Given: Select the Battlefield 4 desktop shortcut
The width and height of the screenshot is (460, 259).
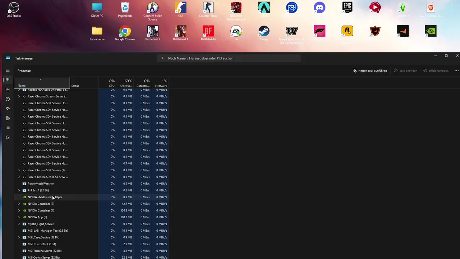Looking at the screenshot, I should pyautogui.click(x=153, y=33).
